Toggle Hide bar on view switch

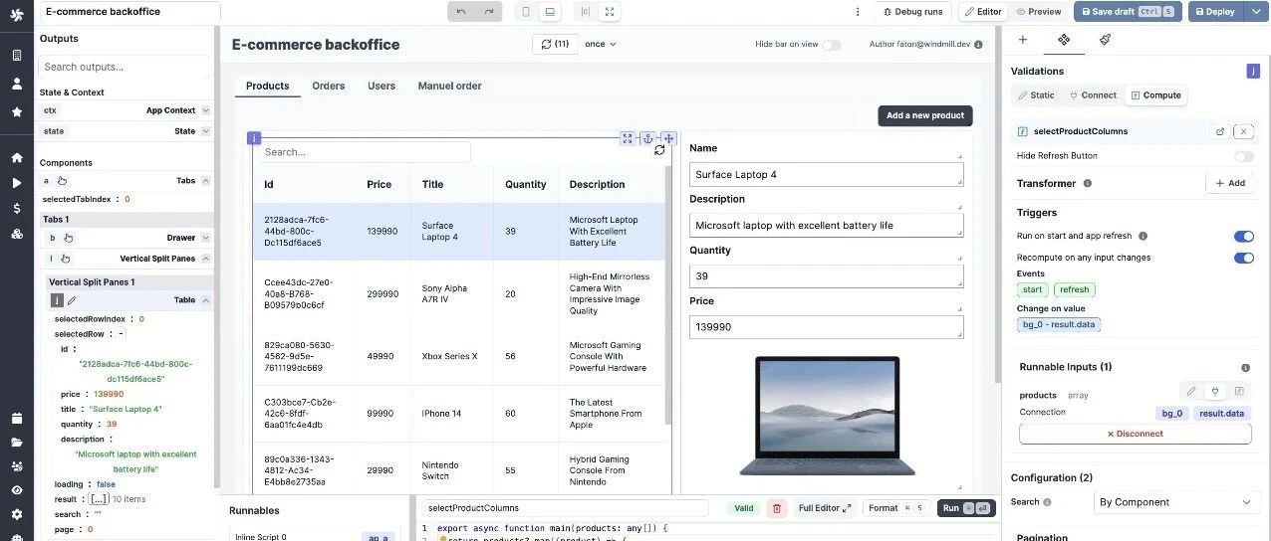[831, 45]
